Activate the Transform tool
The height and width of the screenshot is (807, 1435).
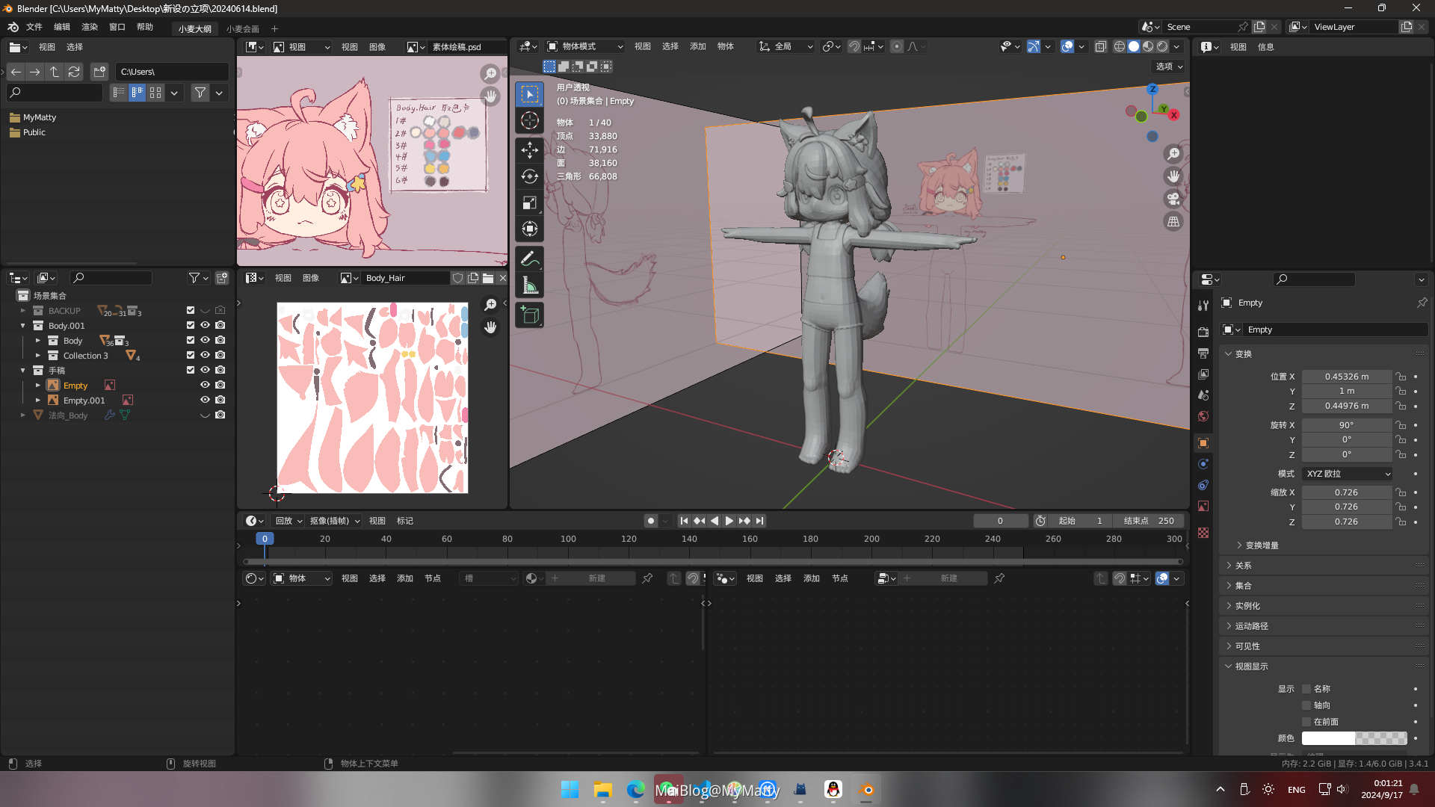click(x=530, y=229)
